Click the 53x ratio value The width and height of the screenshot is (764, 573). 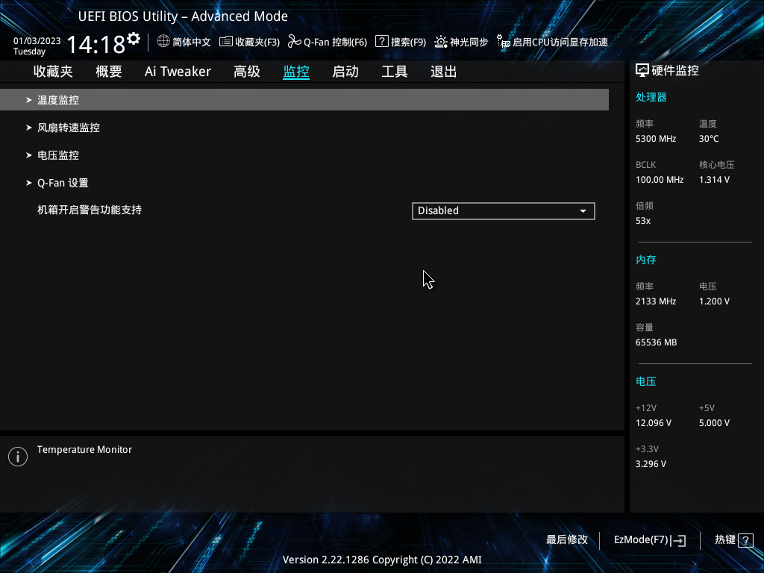[643, 221]
